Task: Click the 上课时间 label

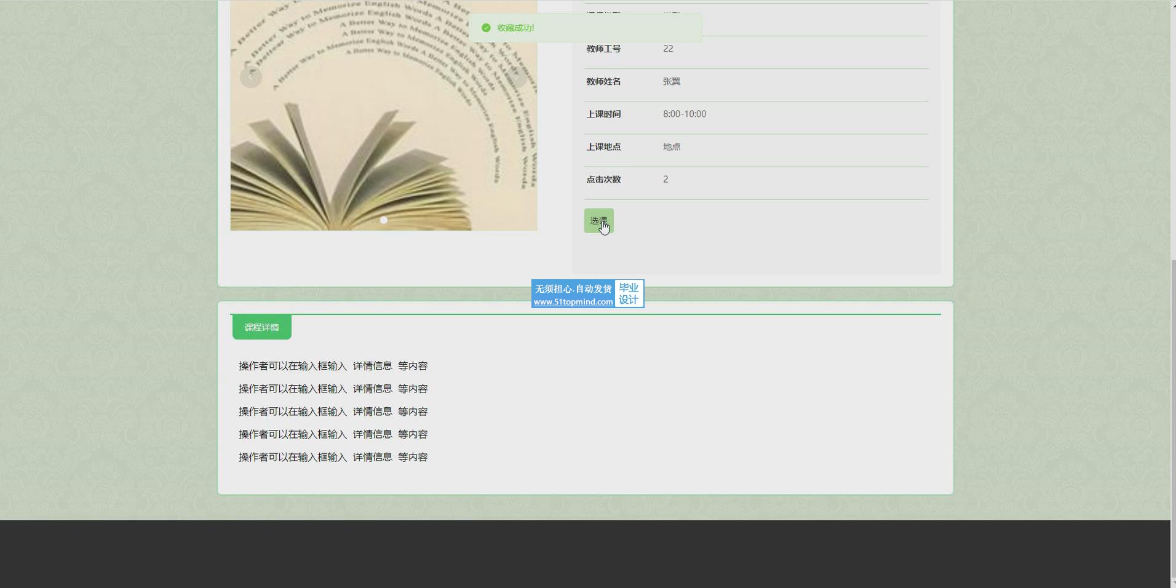Action: click(x=603, y=114)
